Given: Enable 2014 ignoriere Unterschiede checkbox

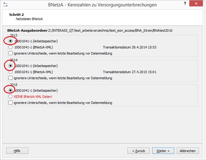Looking at the screenshot, I should pyautogui.click(x=11, y=78).
